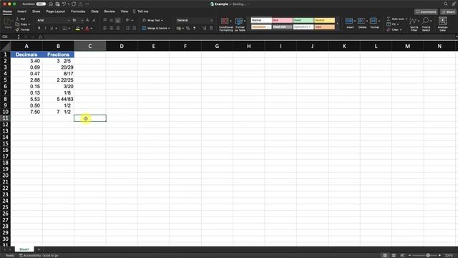
Task: Apply the Bad cell style
Action: [283, 20]
